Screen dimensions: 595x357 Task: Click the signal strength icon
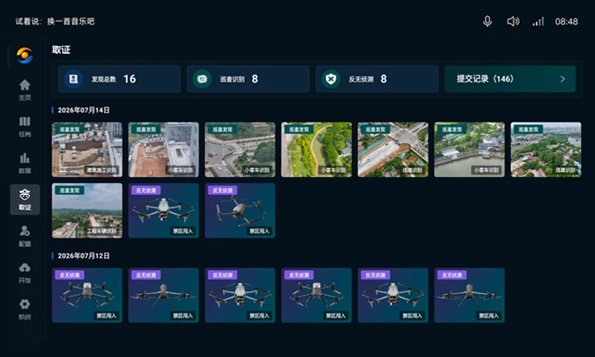(x=538, y=21)
